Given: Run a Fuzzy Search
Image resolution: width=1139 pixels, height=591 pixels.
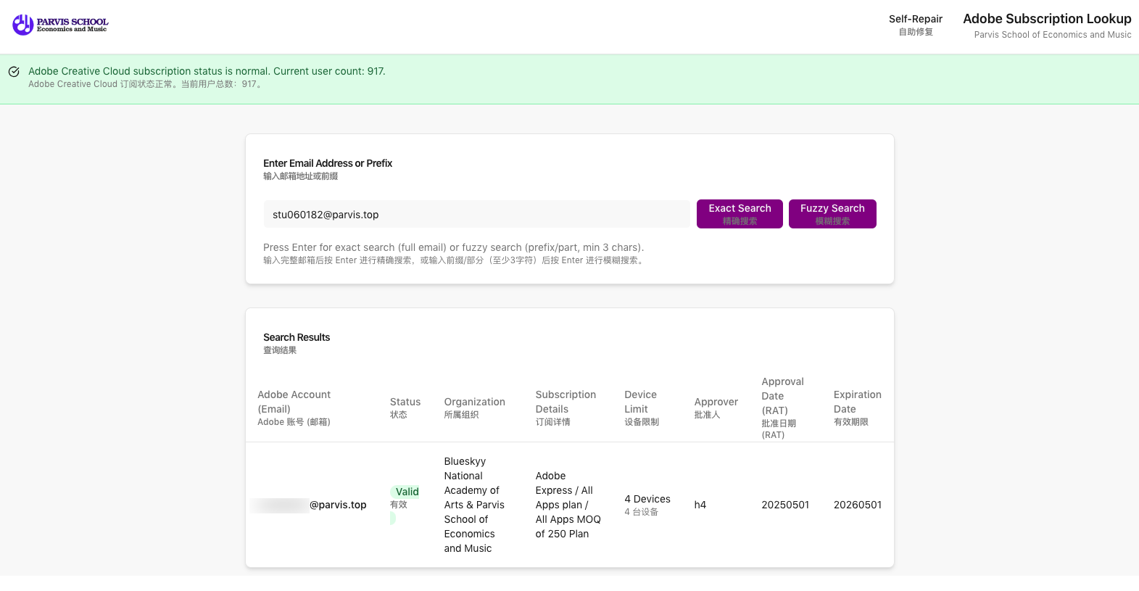Looking at the screenshot, I should (832, 214).
